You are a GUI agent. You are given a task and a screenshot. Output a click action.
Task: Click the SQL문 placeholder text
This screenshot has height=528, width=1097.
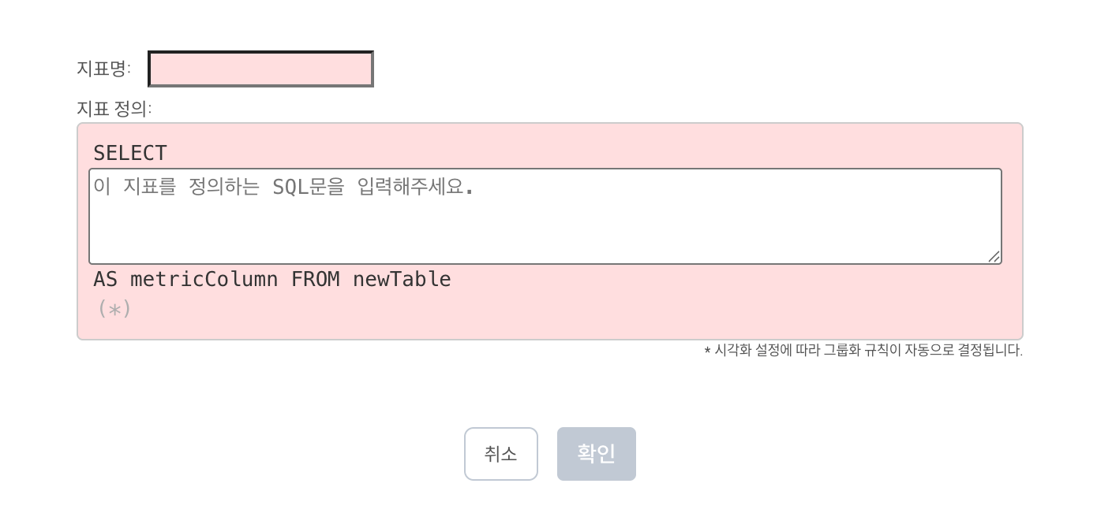309,188
